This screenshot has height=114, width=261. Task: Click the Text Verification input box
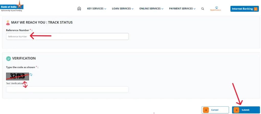tap(67, 89)
